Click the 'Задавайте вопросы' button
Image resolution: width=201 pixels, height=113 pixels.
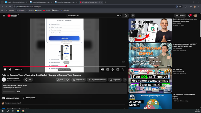pyautogui.click(x=97, y=80)
